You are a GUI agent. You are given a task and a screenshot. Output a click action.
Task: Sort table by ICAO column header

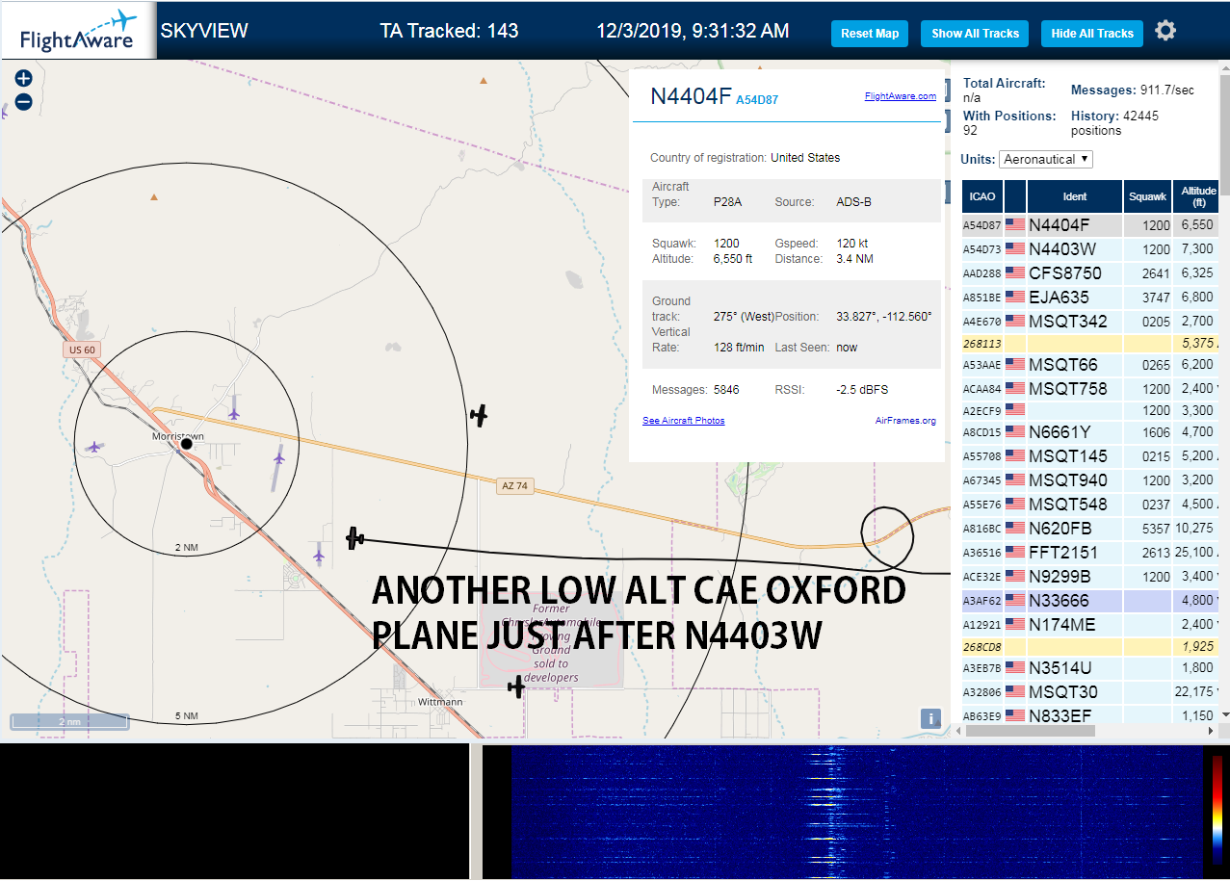tap(982, 196)
